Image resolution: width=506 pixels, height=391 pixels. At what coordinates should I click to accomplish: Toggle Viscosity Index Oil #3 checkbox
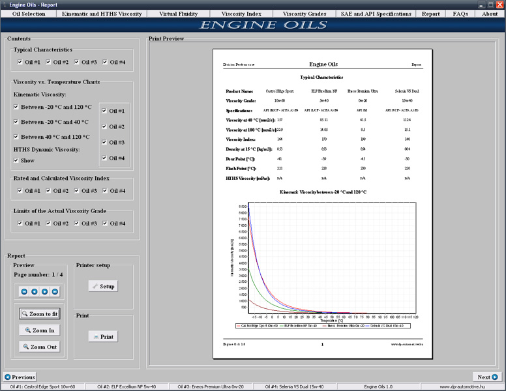pyautogui.click(x=77, y=191)
